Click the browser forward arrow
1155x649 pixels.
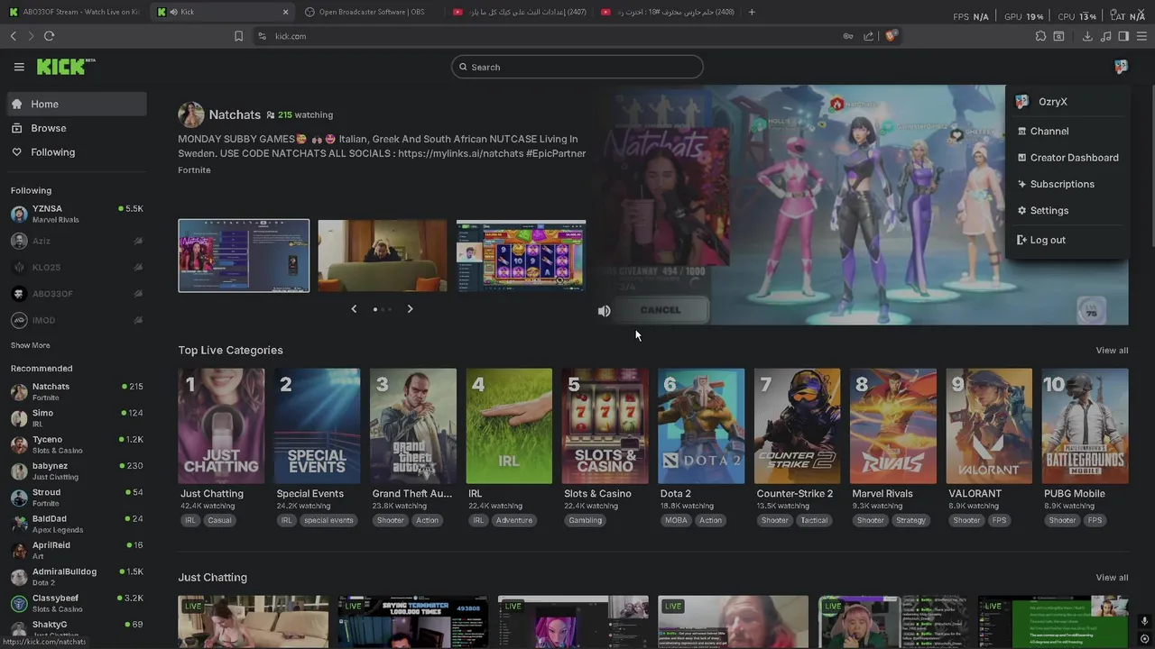pyautogui.click(x=31, y=36)
